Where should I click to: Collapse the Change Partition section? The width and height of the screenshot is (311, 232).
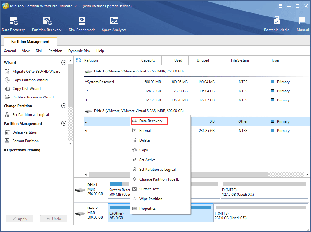(64, 106)
